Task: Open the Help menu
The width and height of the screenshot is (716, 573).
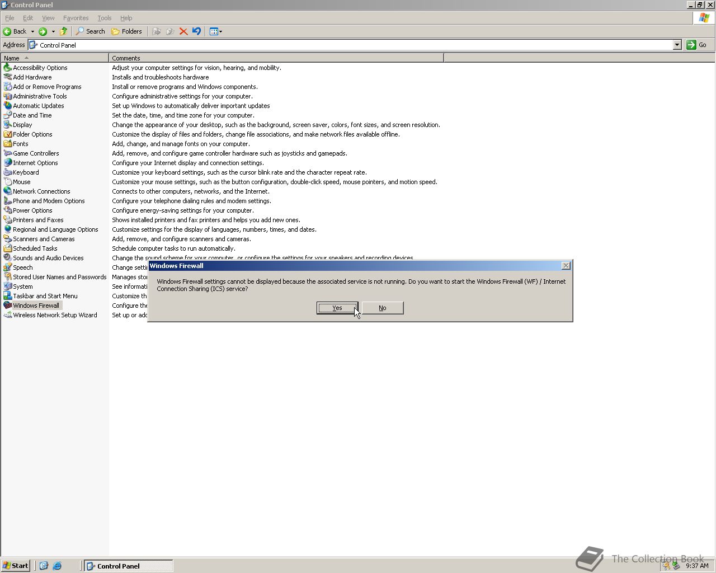Action: pos(126,18)
